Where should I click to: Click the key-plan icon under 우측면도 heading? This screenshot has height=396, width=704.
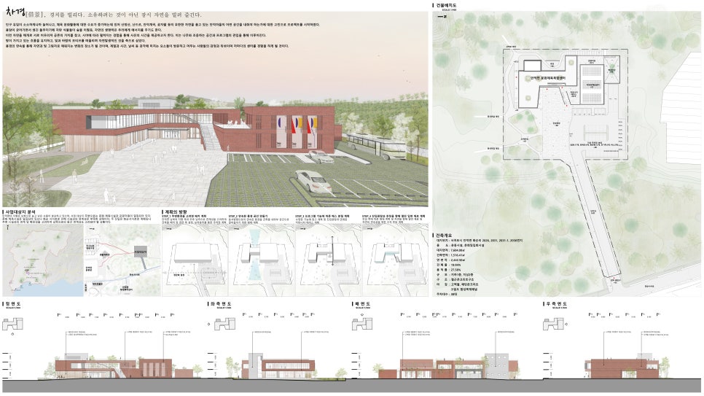click(554, 324)
